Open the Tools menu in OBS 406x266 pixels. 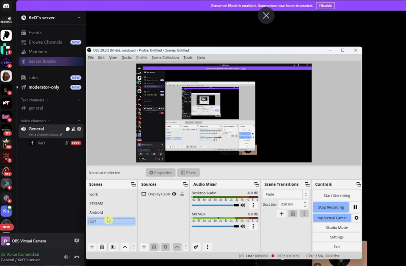pos(188,57)
